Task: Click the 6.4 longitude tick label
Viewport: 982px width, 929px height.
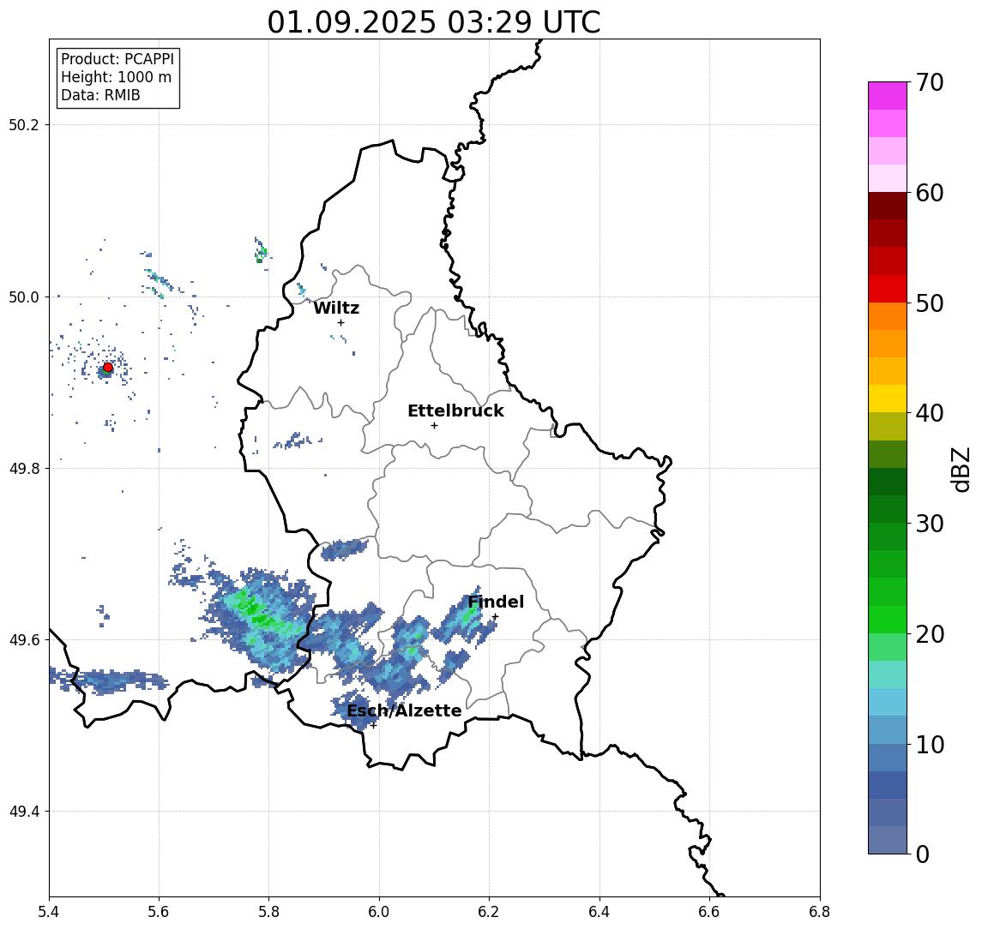Action: tap(599, 912)
